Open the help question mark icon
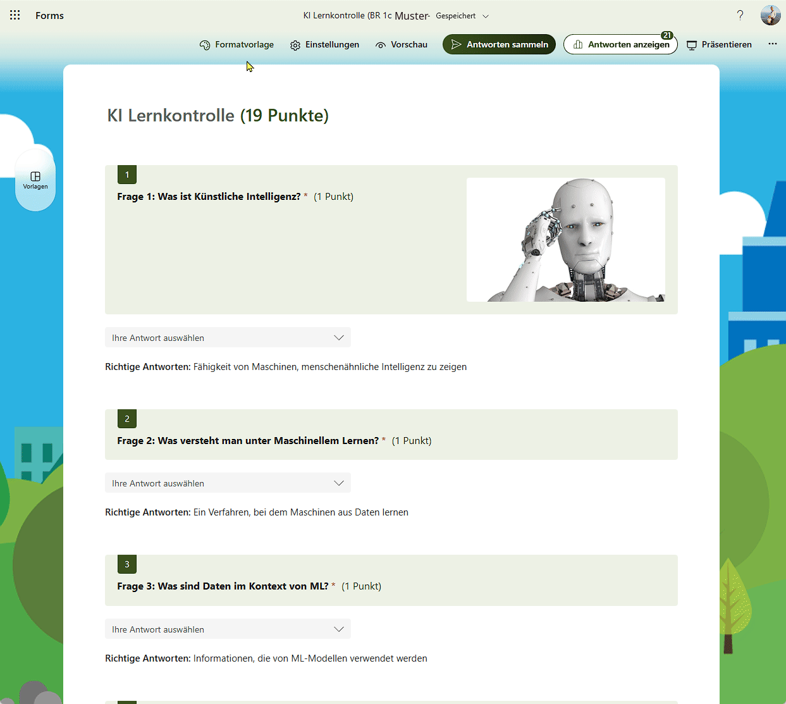 point(740,15)
